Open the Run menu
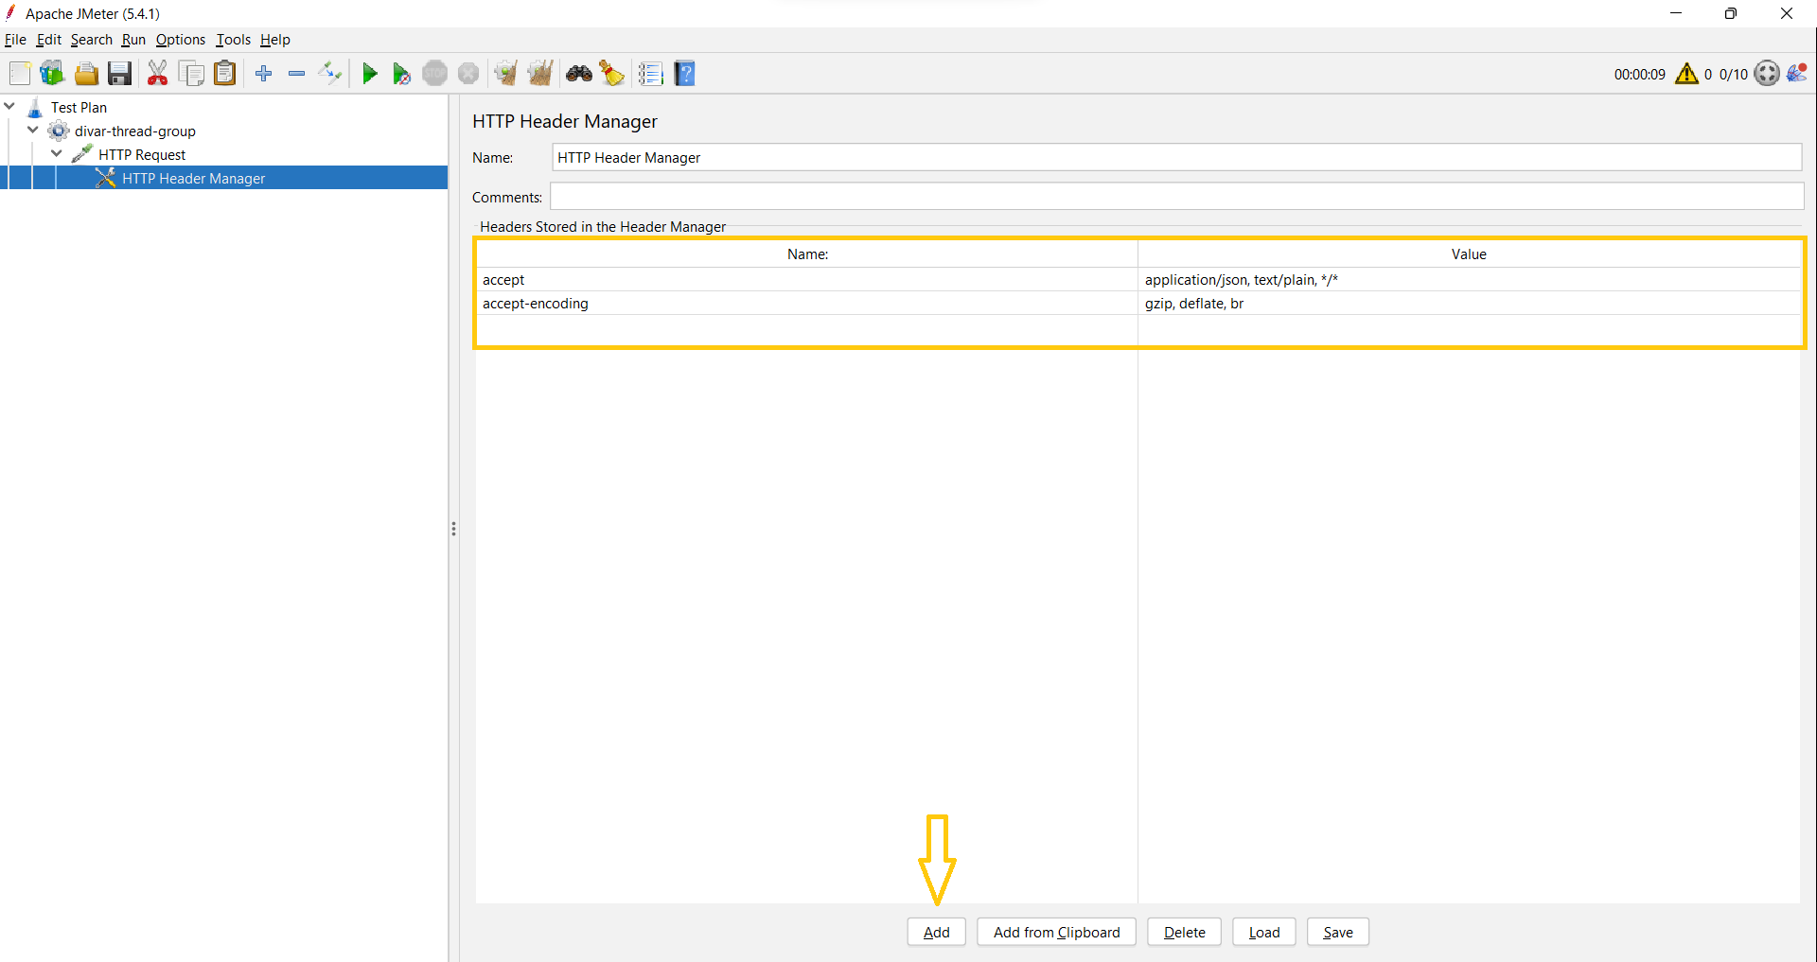This screenshot has width=1817, height=962. click(133, 40)
